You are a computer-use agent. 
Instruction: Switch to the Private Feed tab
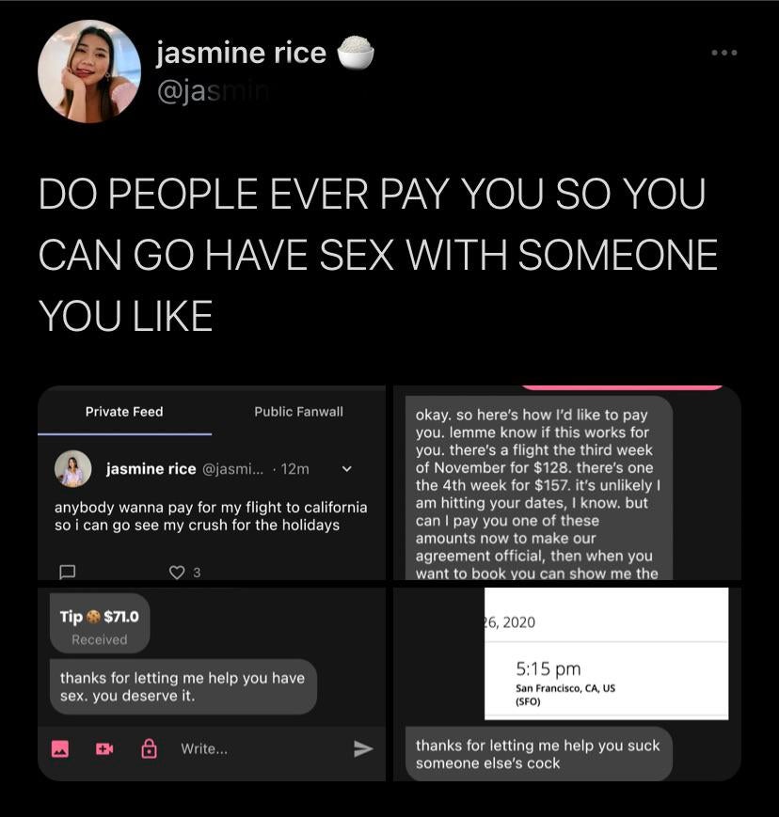[x=124, y=412]
